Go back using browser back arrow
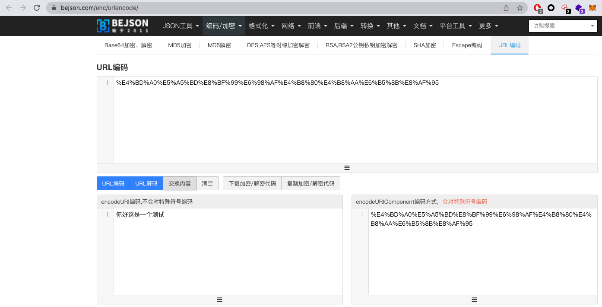The width and height of the screenshot is (602, 307). [x=9, y=8]
